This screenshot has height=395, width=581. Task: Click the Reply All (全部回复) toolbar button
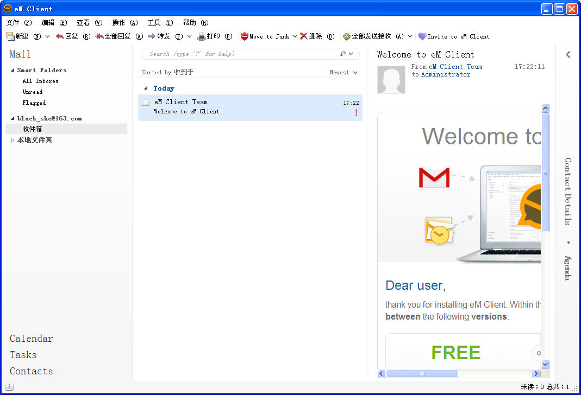pyautogui.click(x=119, y=36)
